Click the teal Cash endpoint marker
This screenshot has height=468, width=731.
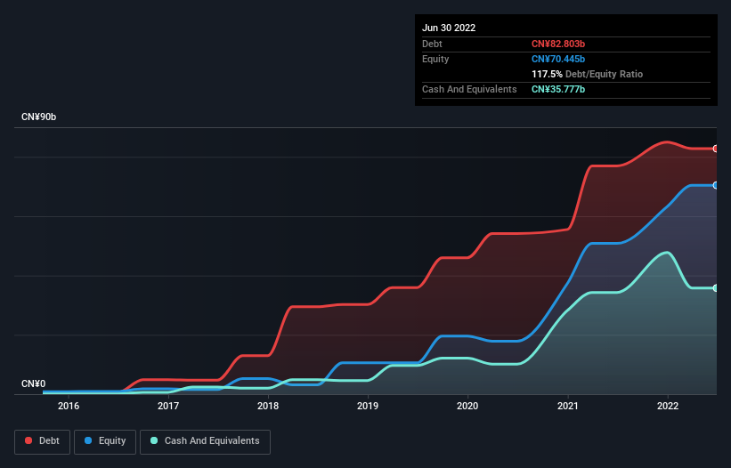(x=716, y=288)
